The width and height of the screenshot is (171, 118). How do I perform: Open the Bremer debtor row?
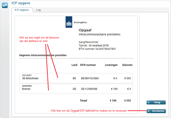tap(76, 89)
